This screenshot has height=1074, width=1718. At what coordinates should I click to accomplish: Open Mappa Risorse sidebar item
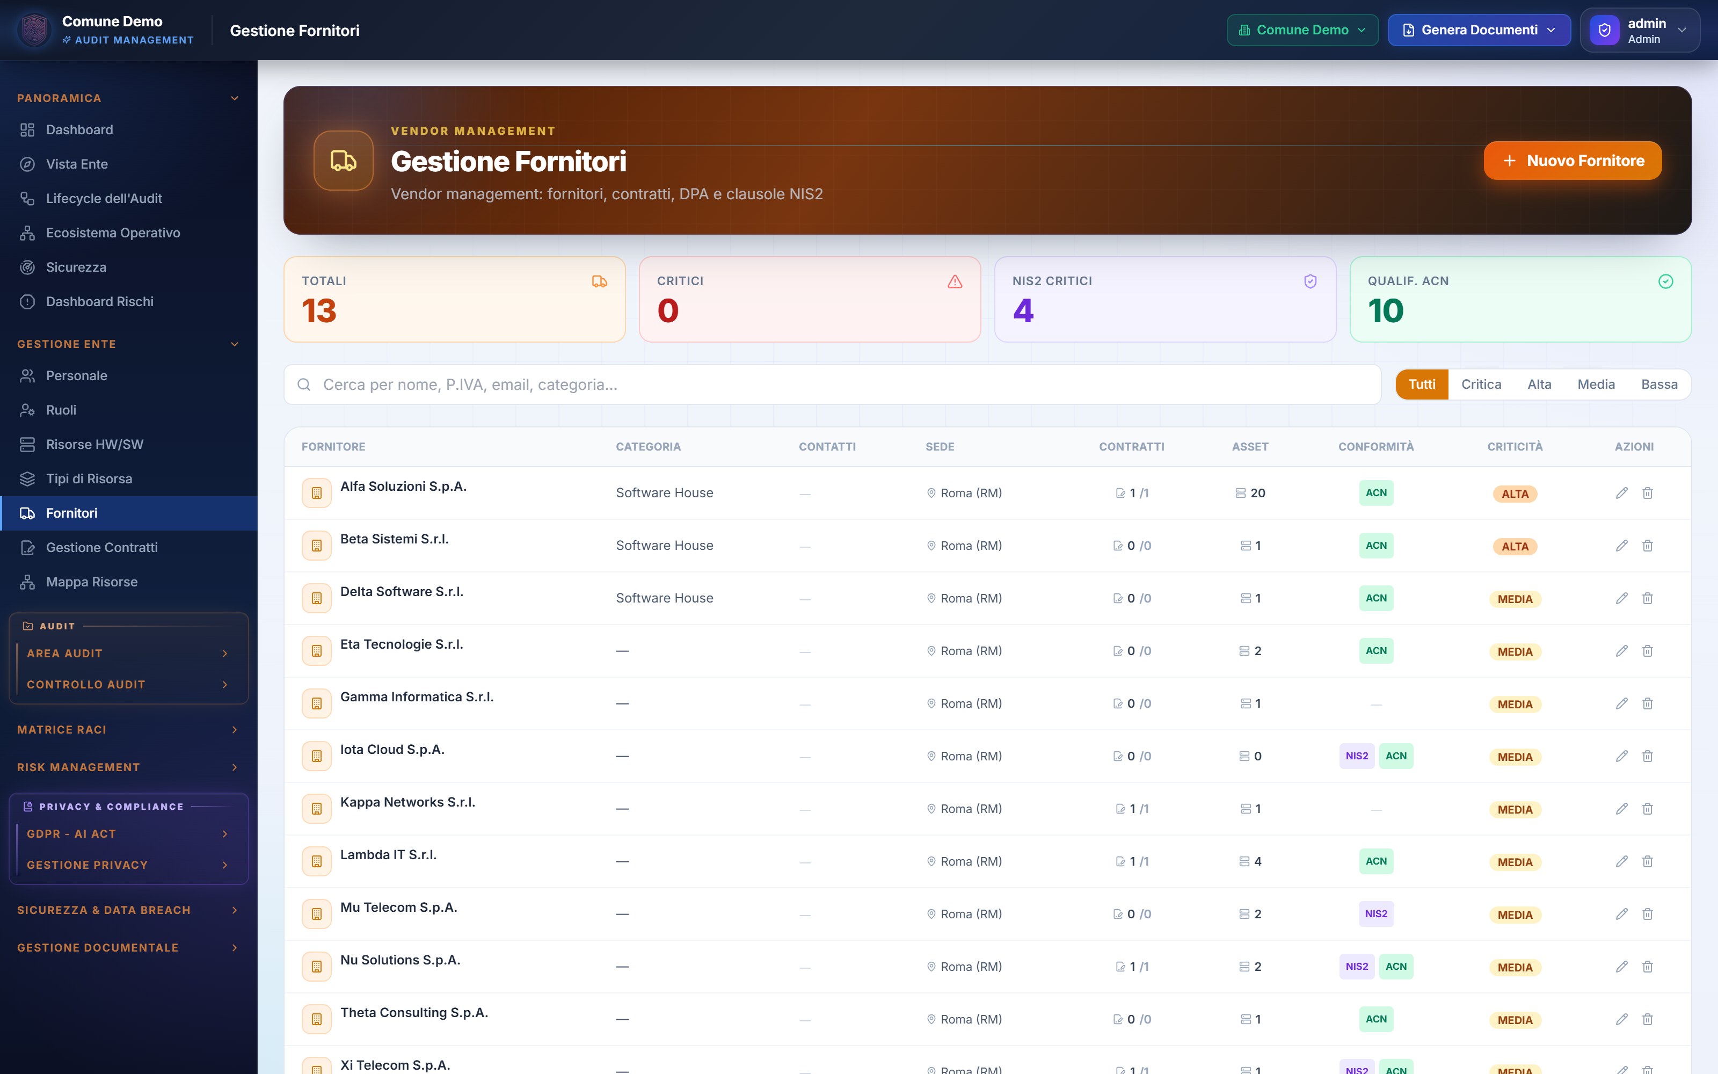[92, 582]
